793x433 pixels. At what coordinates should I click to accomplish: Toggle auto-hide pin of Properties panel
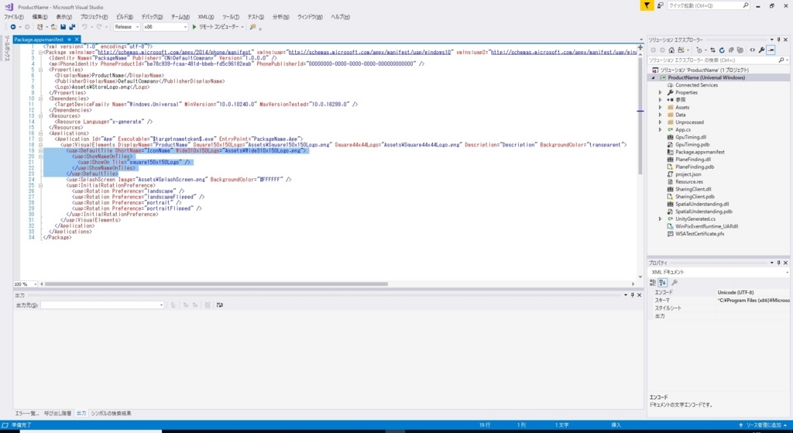779,263
